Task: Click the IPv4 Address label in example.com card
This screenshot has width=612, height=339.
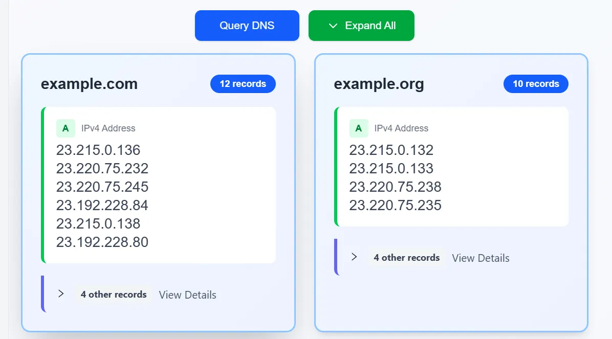Action: [107, 128]
